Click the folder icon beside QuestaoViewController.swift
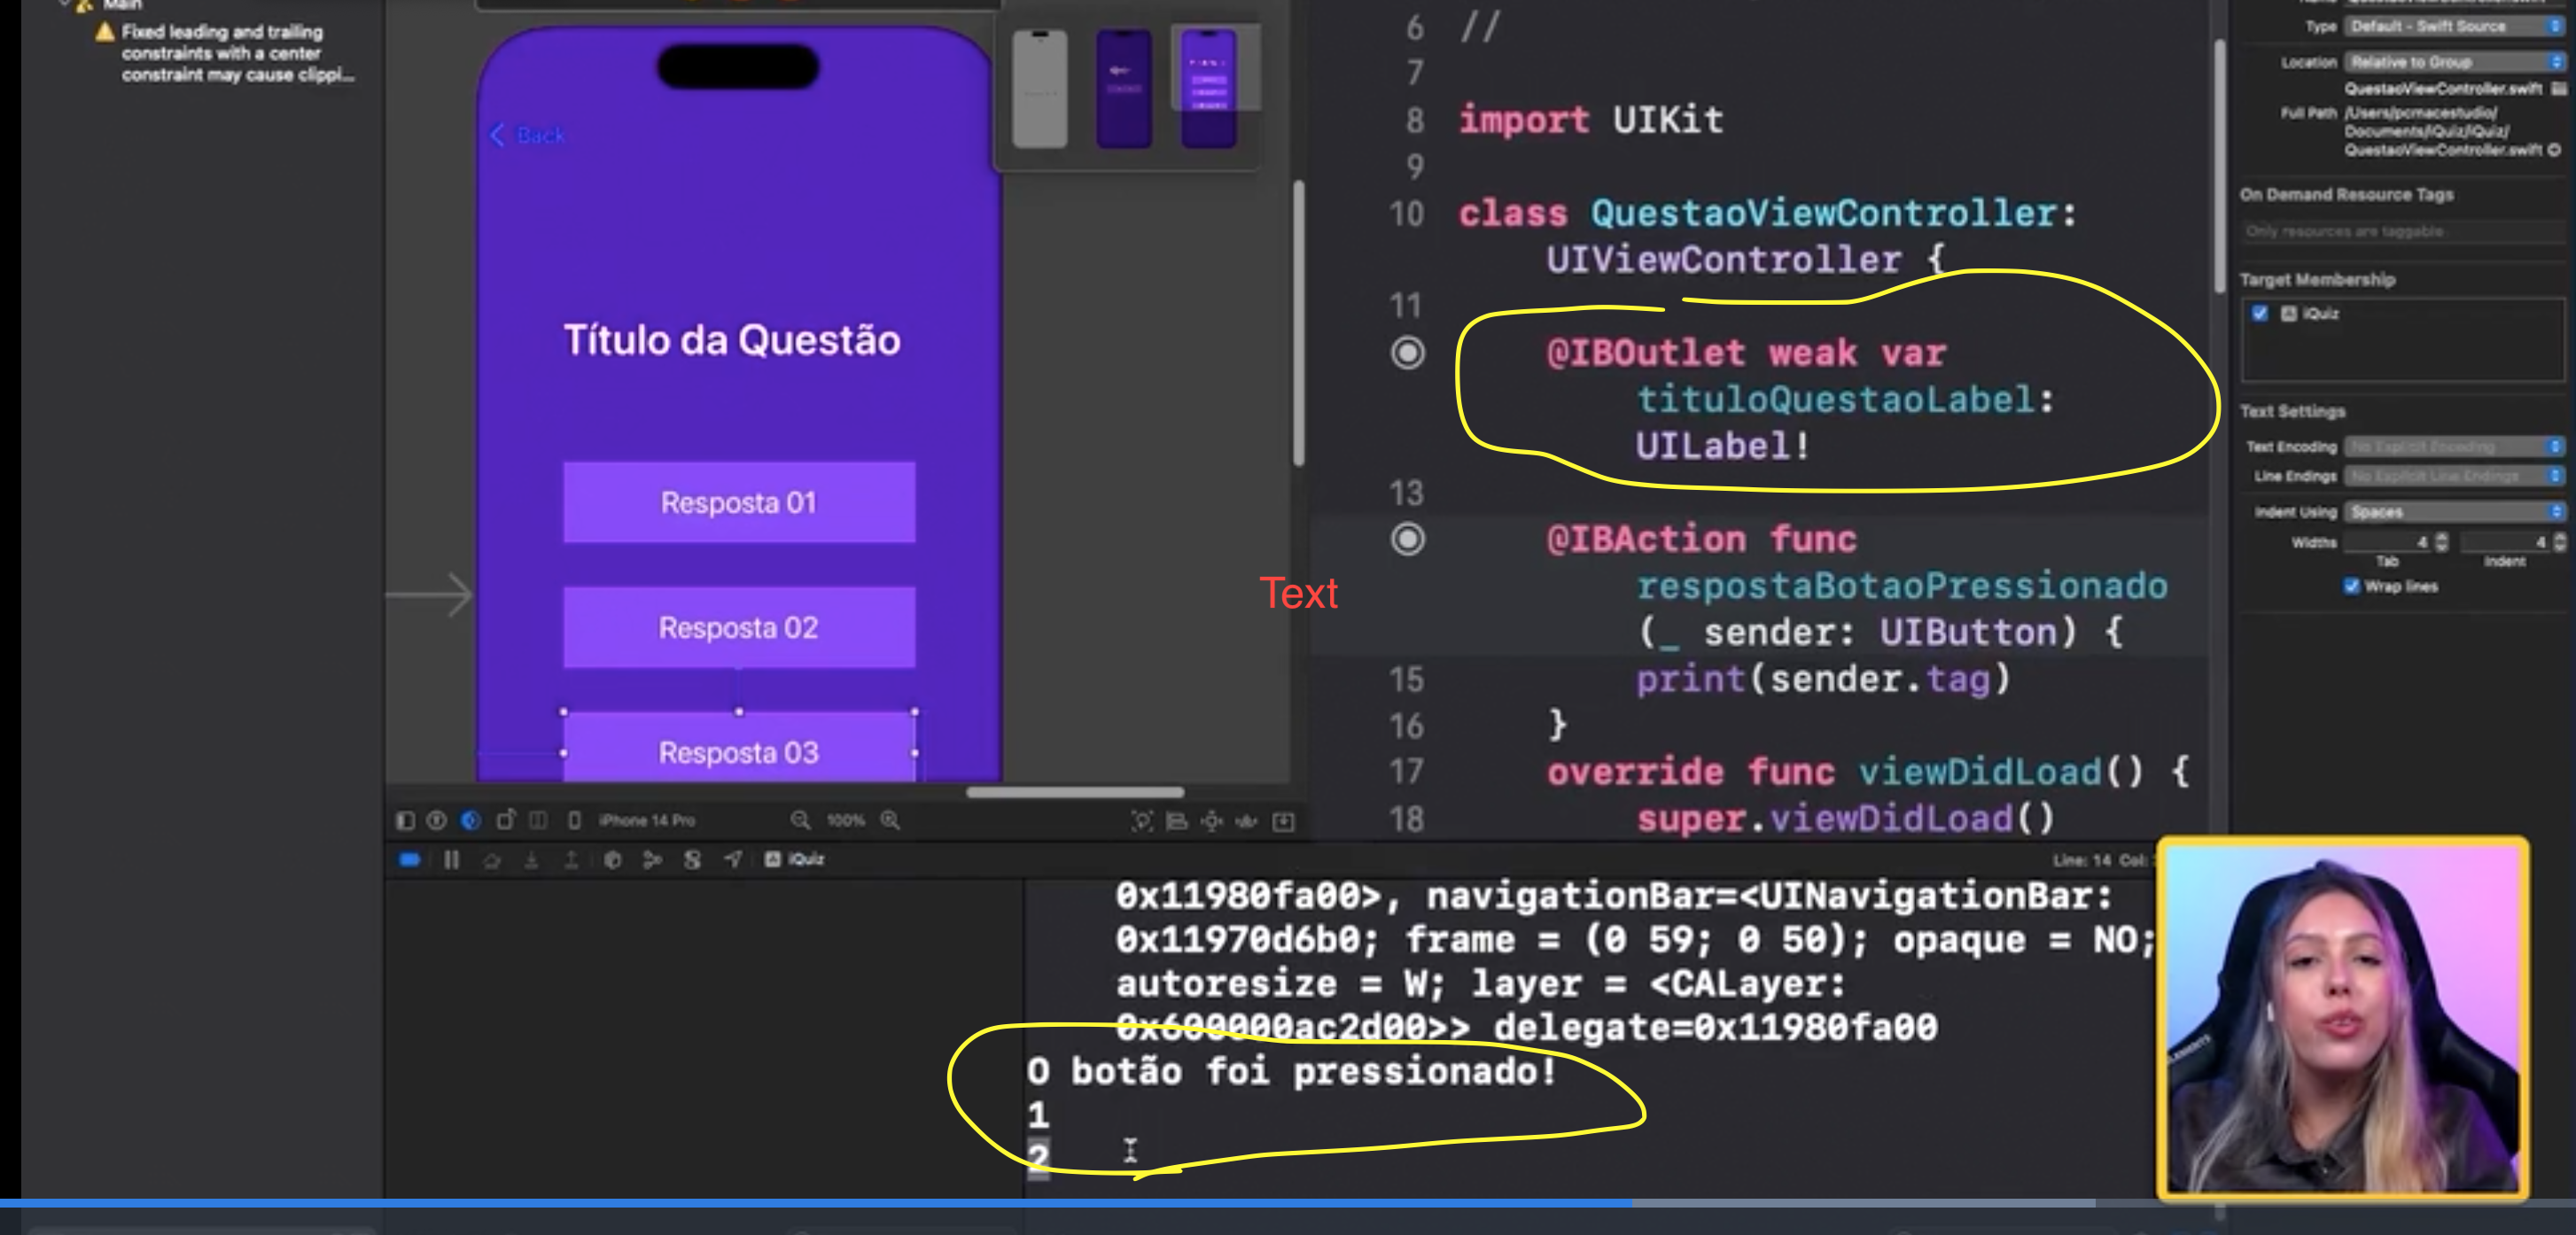The image size is (2576, 1235). point(2559,89)
